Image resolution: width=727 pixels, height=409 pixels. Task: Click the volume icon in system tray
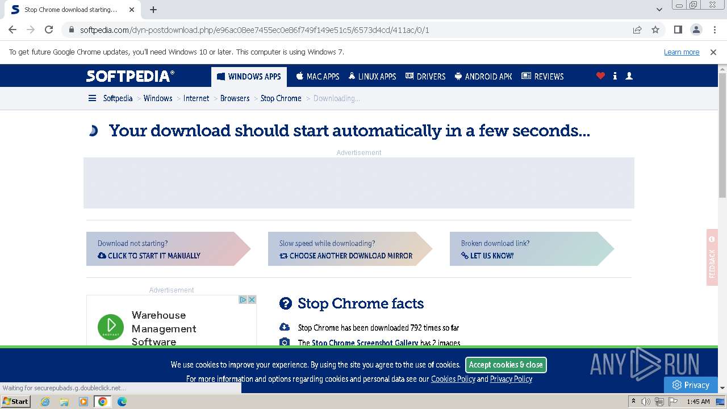(x=646, y=402)
